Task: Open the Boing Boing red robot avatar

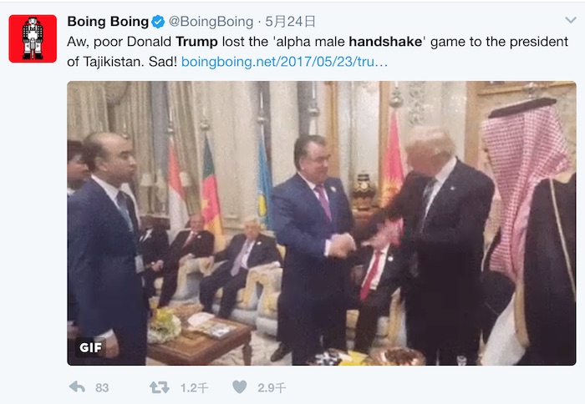Action: coord(33,38)
